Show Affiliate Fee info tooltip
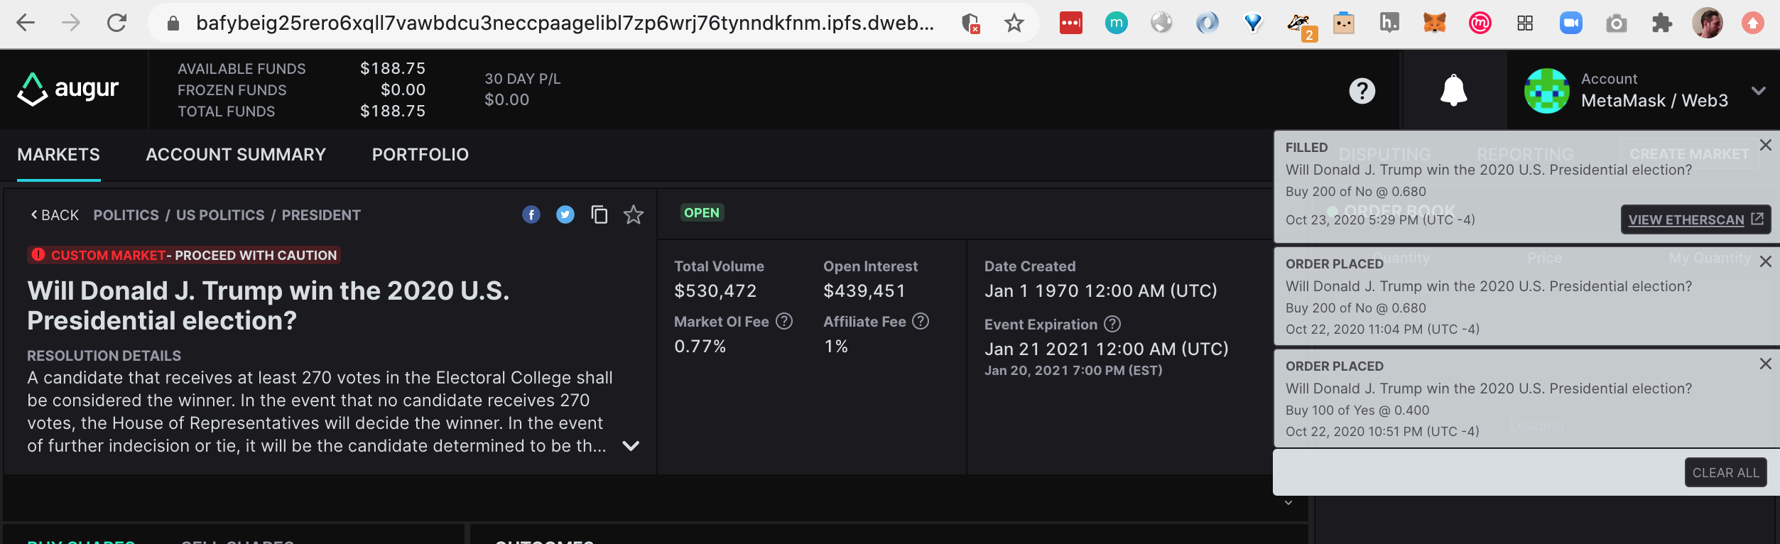The width and height of the screenshot is (1780, 544). click(921, 321)
